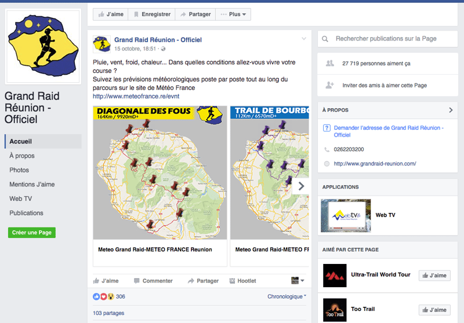This screenshot has height=323, width=464.
Task: Click the Grand Raid Réunion - Officiel page title in the sidebar
Action: [32, 108]
